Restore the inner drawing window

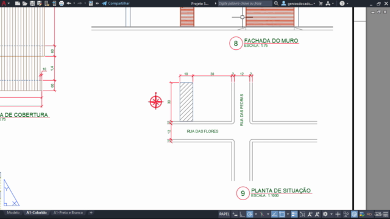pos(379,12)
